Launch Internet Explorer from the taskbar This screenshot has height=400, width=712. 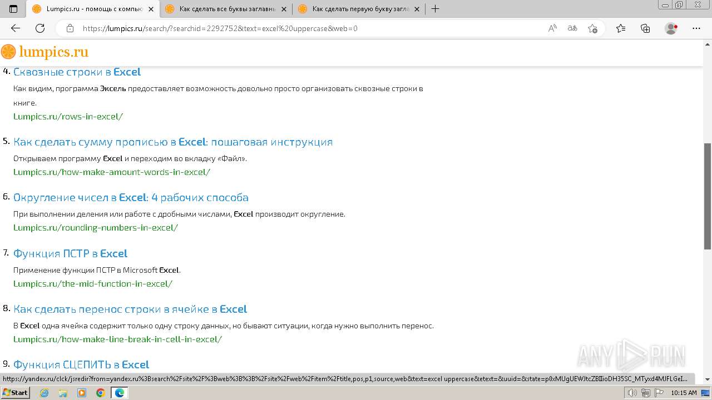44,393
